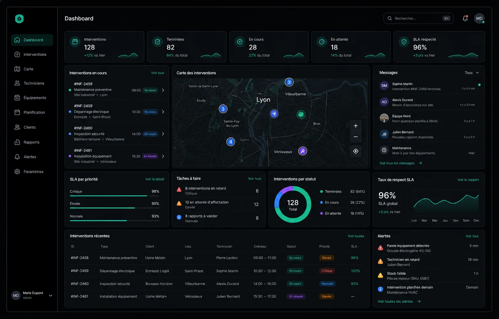Screen dimensions: 499x319
Task: Click blue info icon for 8 rapports à valider
Action: coord(179,217)
